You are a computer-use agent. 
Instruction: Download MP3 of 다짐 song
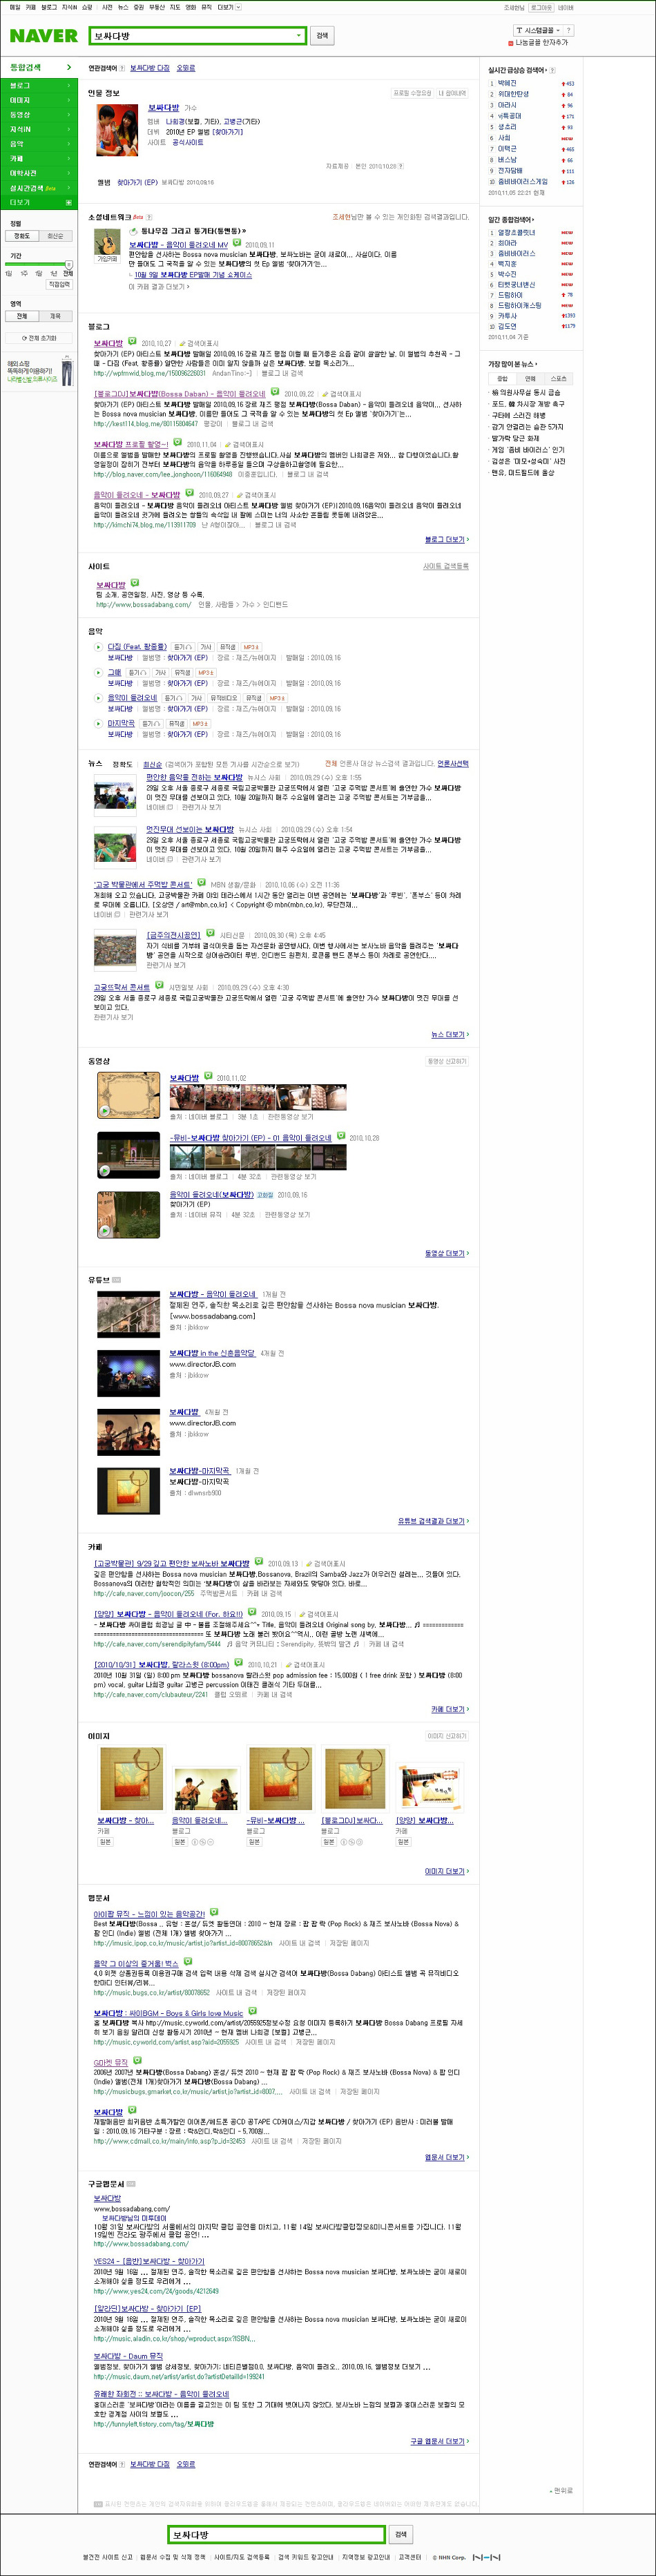(251, 647)
